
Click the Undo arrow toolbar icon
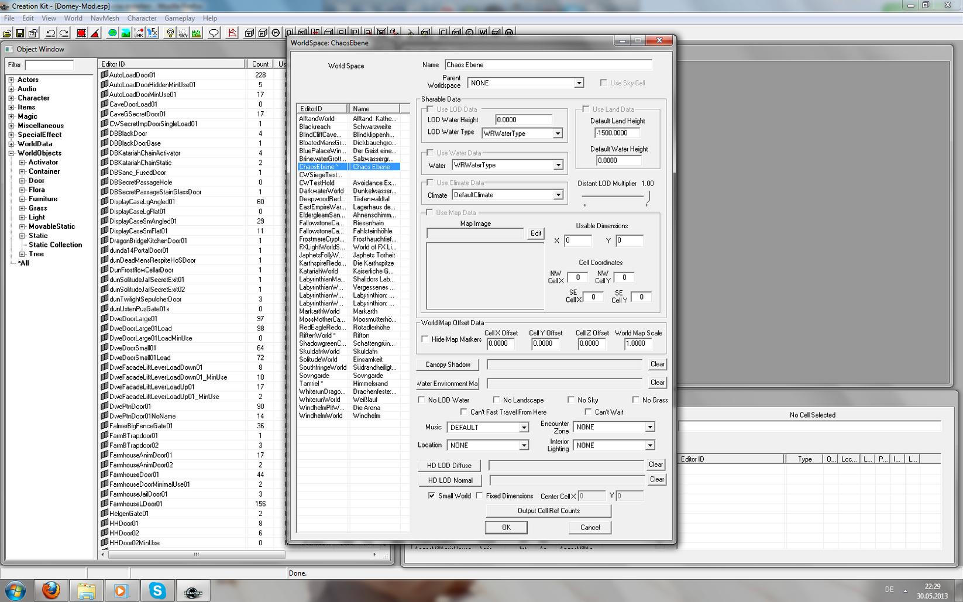coord(50,33)
